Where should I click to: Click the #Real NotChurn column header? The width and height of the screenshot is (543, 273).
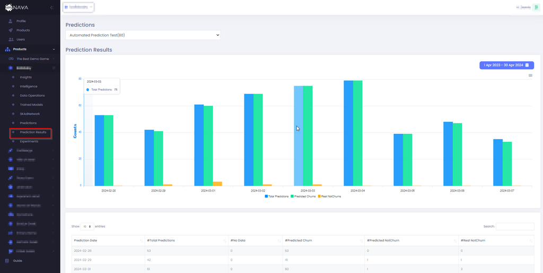click(496, 241)
